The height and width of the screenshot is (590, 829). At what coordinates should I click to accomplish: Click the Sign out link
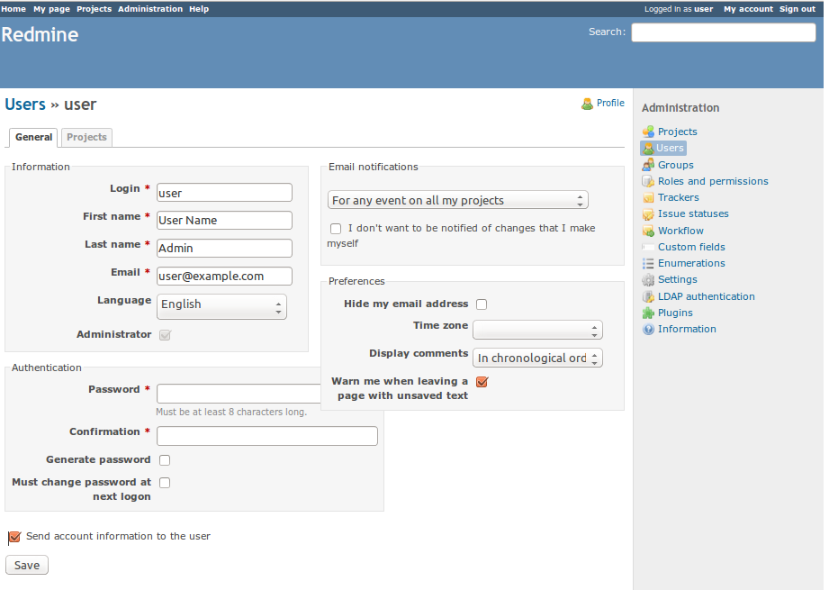click(x=797, y=9)
